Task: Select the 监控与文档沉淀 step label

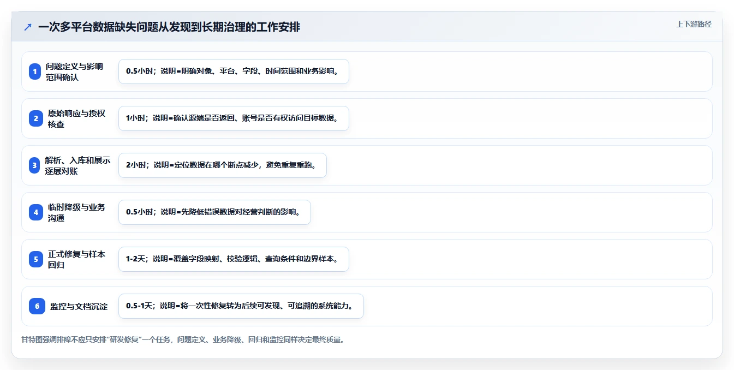Action: click(x=79, y=306)
